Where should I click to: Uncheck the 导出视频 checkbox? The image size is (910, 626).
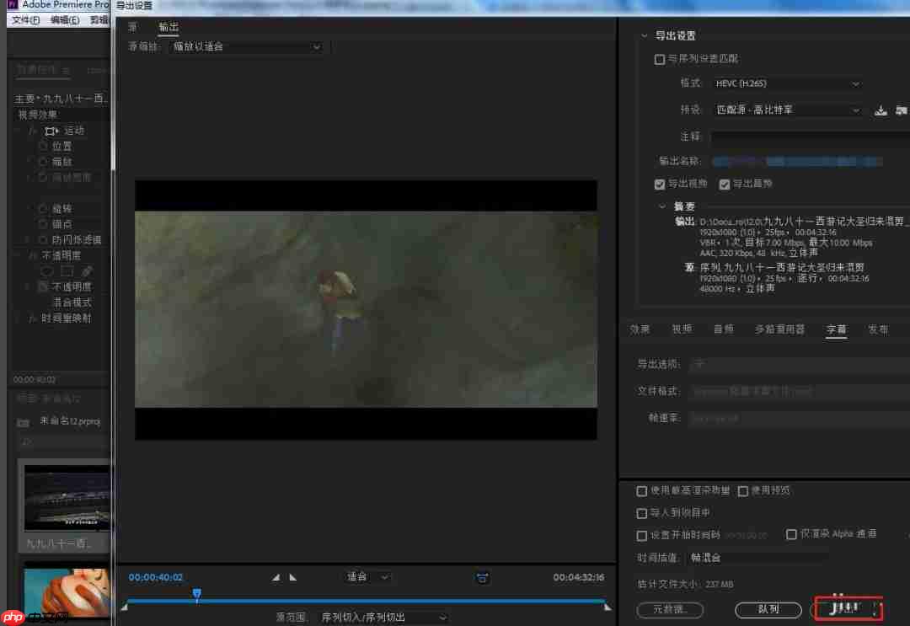click(660, 184)
